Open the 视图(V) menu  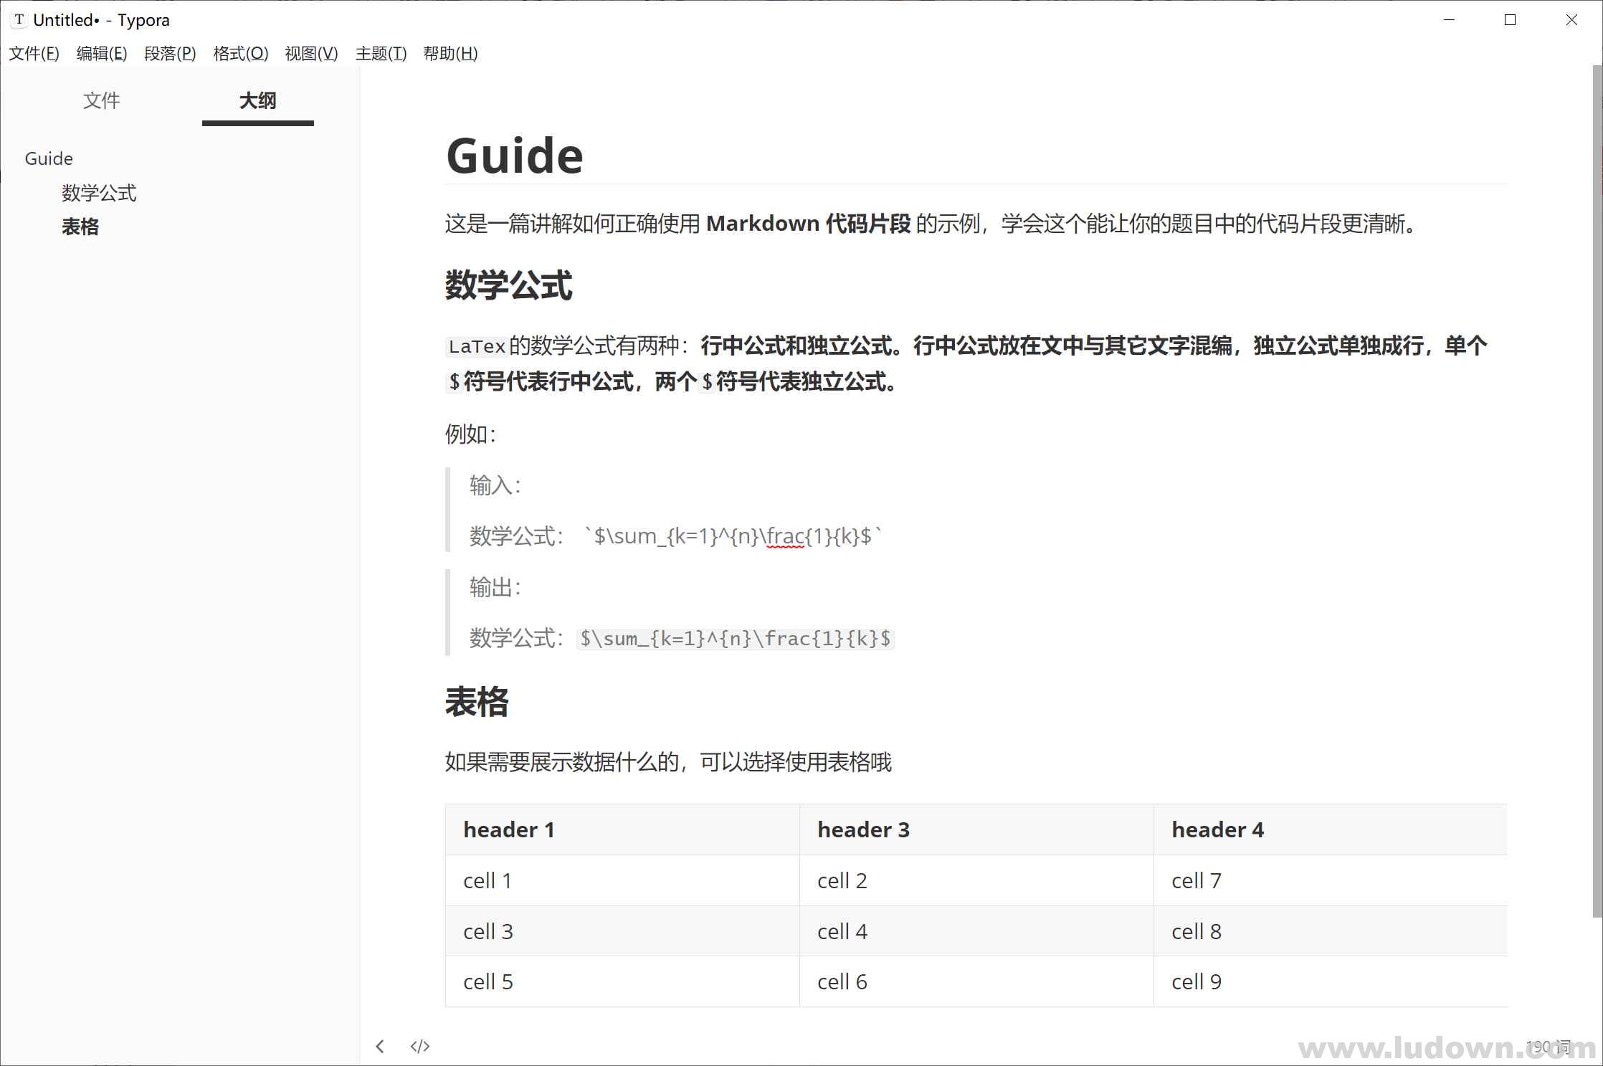pyautogui.click(x=311, y=54)
